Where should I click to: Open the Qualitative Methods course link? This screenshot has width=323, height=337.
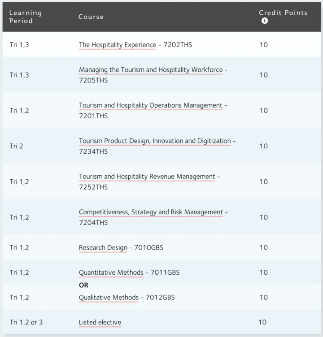tap(109, 297)
